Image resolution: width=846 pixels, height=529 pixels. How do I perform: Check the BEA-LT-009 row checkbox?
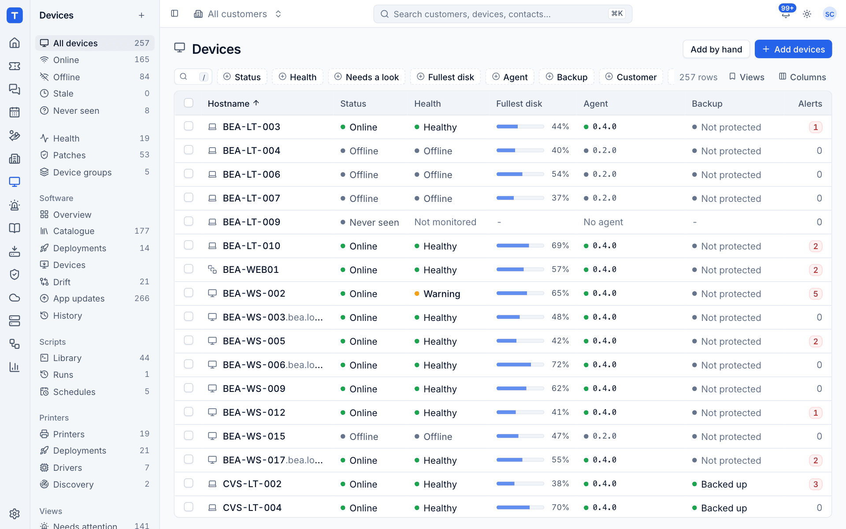(x=189, y=221)
